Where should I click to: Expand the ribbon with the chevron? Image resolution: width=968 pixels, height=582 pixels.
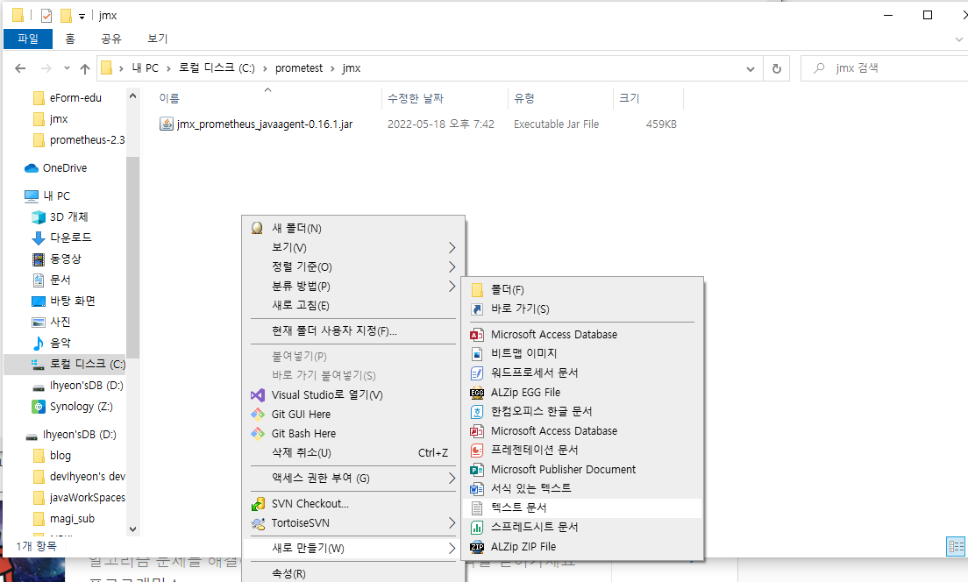pos(958,39)
